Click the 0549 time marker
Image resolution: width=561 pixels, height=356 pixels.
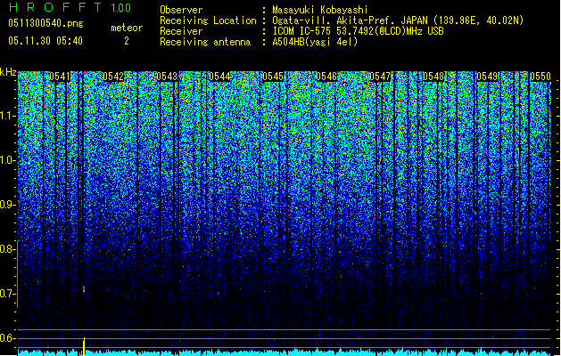487,77
